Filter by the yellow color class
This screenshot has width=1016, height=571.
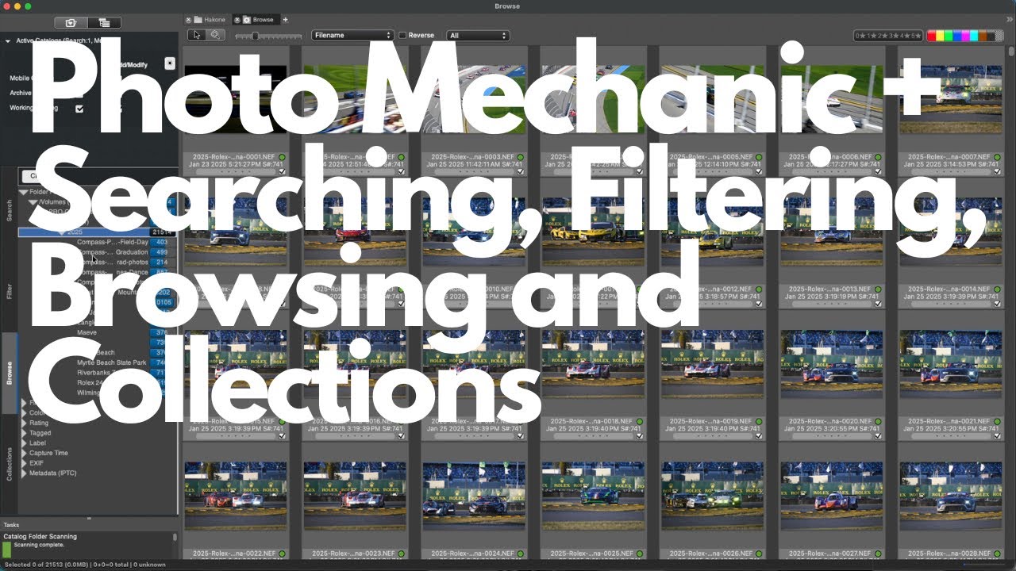point(941,36)
